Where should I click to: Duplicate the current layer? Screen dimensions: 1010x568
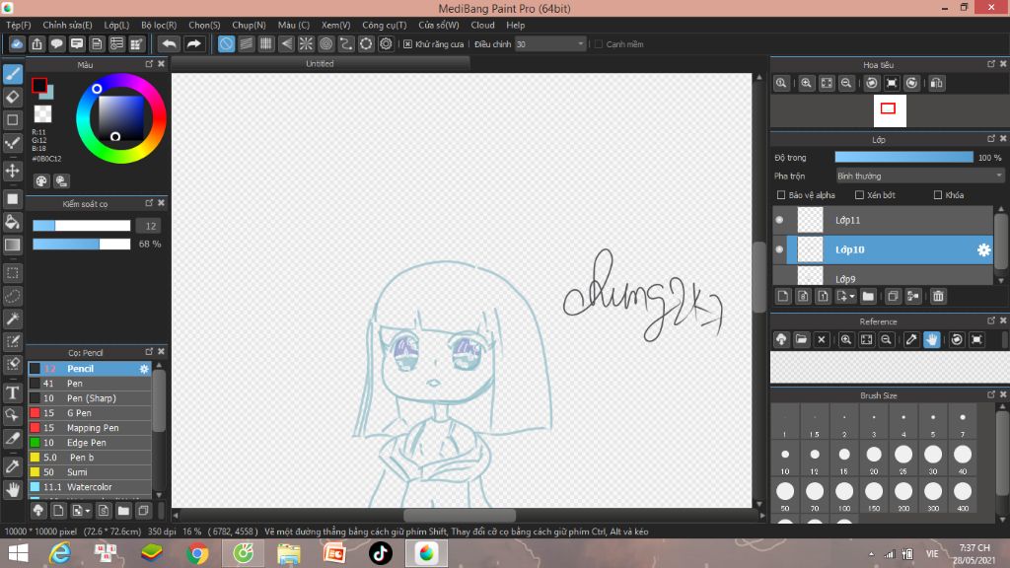point(893,296)
